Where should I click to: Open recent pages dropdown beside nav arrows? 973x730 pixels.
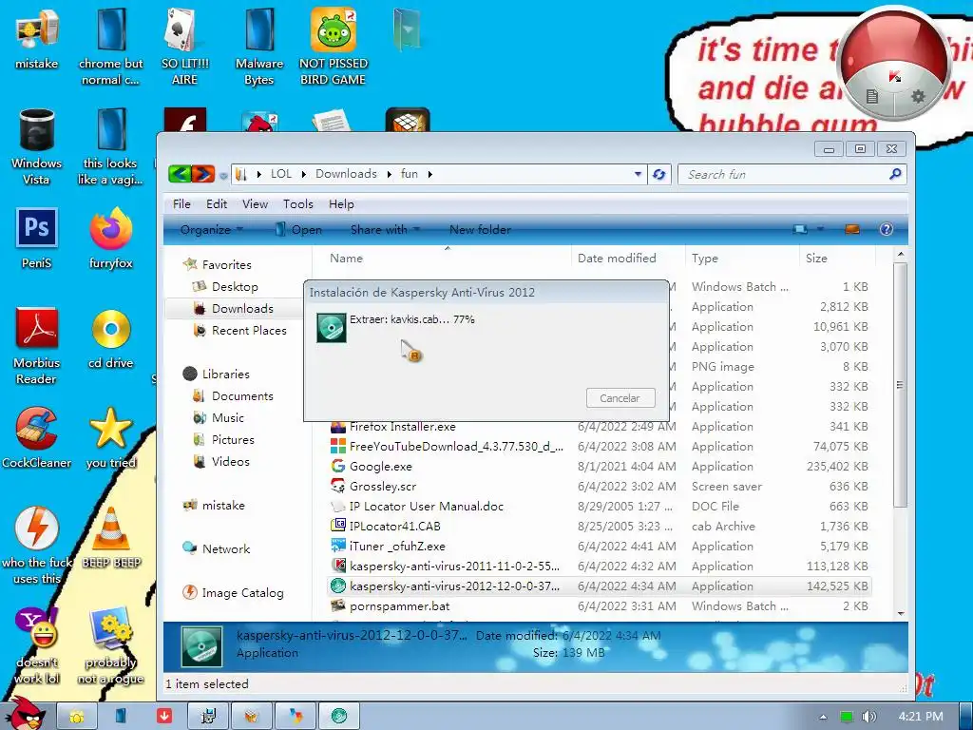[x=223, y=176]
